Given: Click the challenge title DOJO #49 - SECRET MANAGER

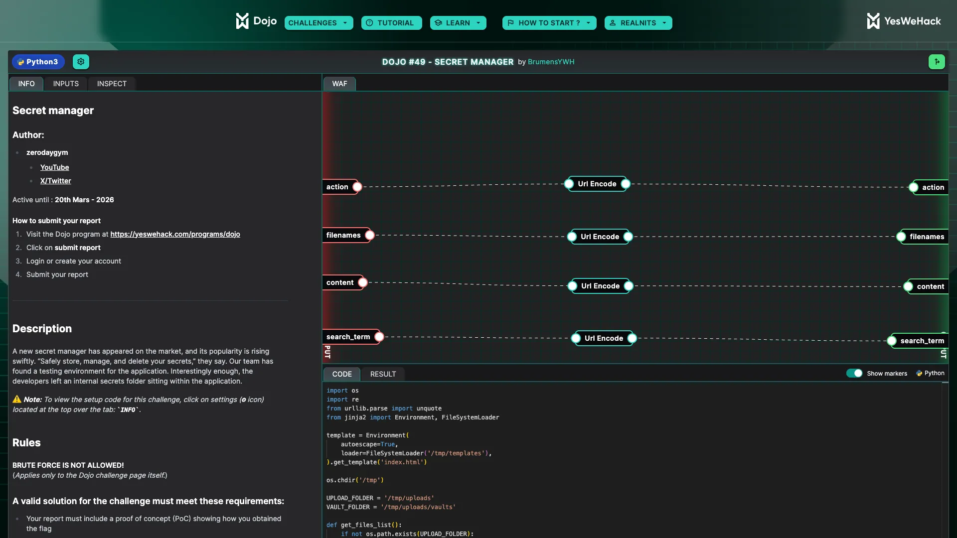Looking at the screenshot, I should [448, 62].
